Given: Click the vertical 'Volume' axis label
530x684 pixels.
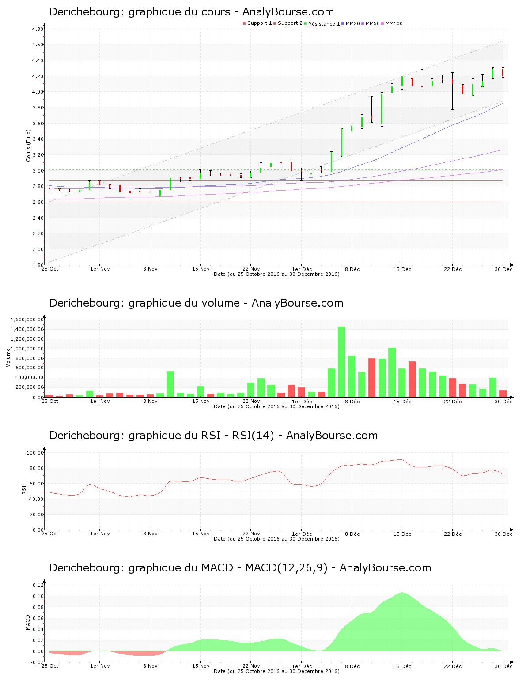Looking at the screenshot, I should point(8,357).
